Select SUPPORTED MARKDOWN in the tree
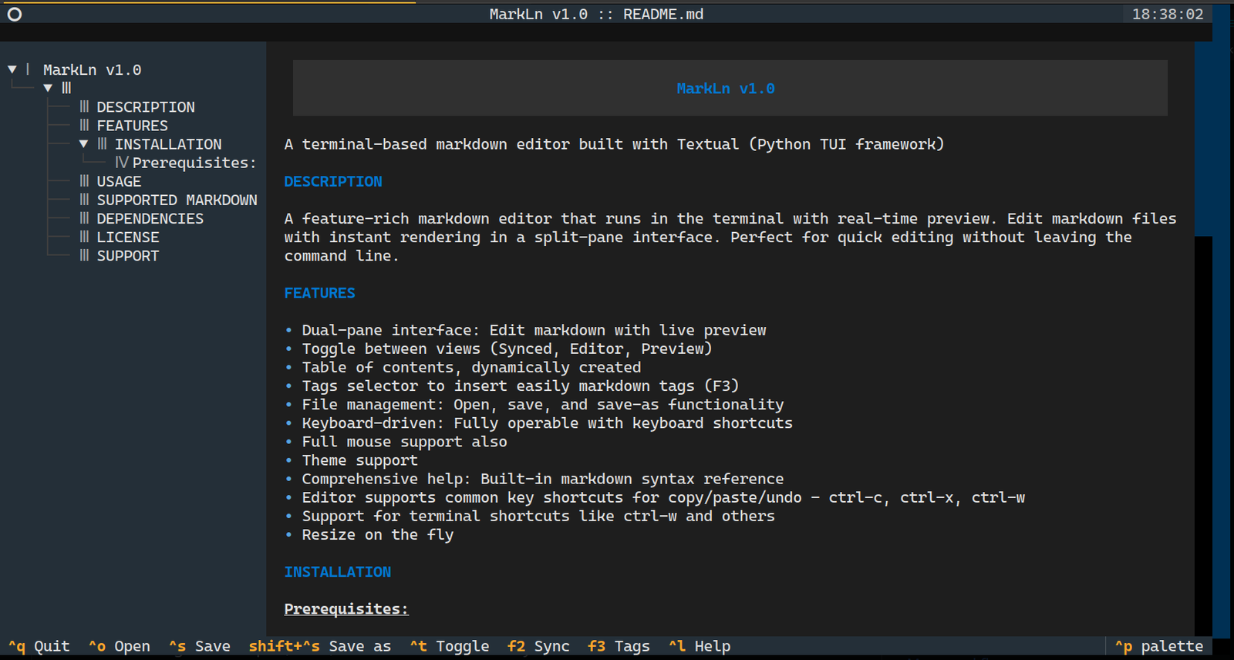The image size is (1234, 660). (177, 200)
